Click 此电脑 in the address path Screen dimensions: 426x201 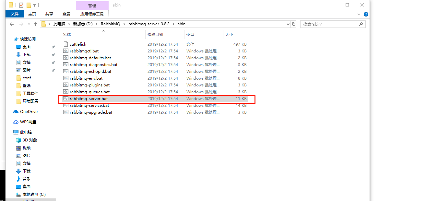click(59, 24)
